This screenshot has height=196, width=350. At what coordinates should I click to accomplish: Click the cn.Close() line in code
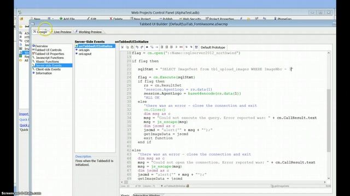coord(155,110)
